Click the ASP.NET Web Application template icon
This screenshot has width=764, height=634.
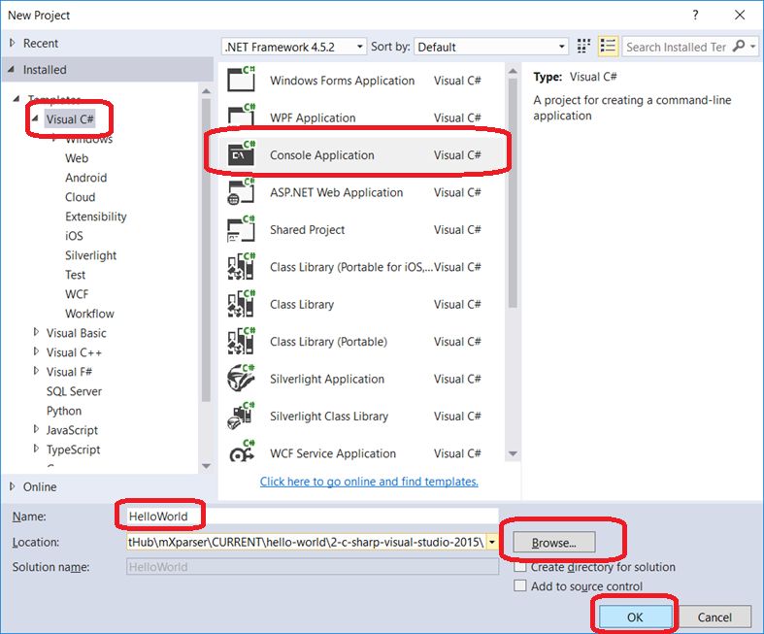click(241, 191)
